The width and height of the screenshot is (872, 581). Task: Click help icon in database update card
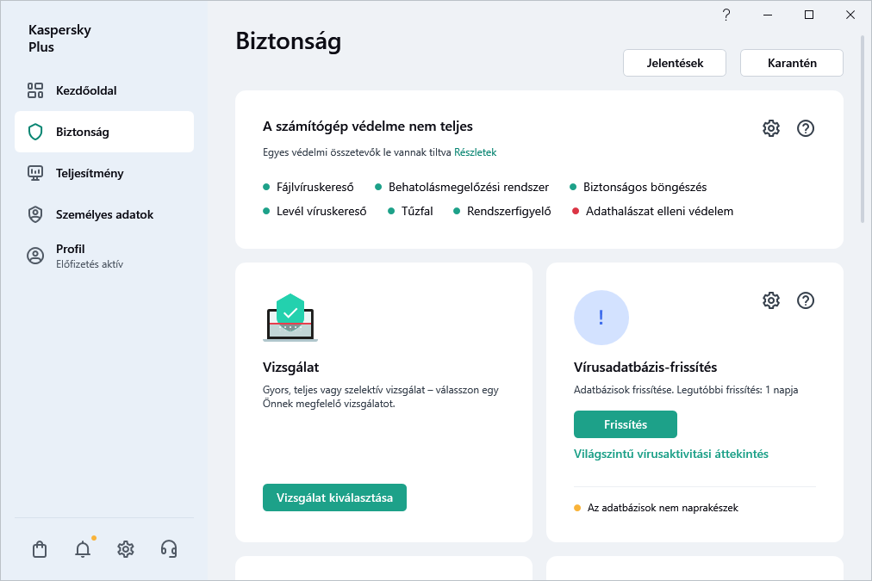806,300
